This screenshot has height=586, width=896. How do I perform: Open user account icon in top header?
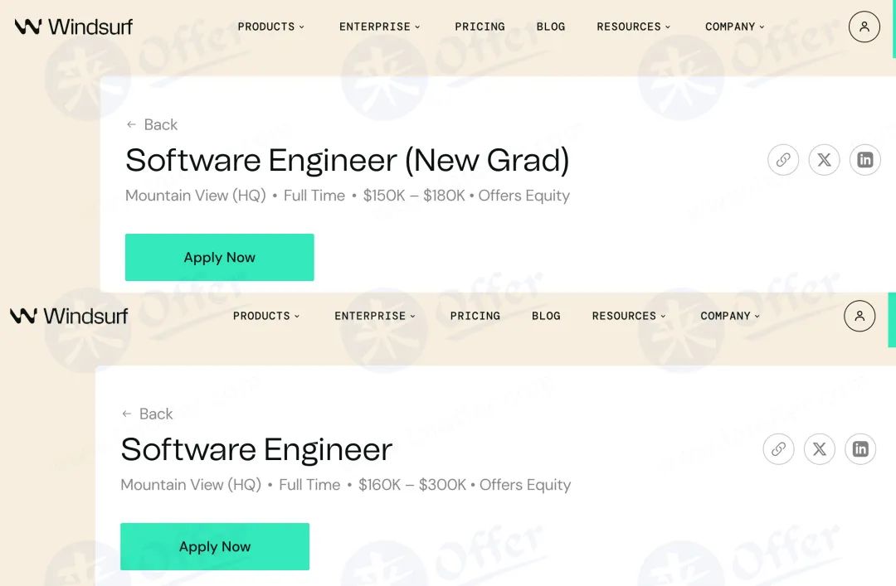tap(864, 27)
